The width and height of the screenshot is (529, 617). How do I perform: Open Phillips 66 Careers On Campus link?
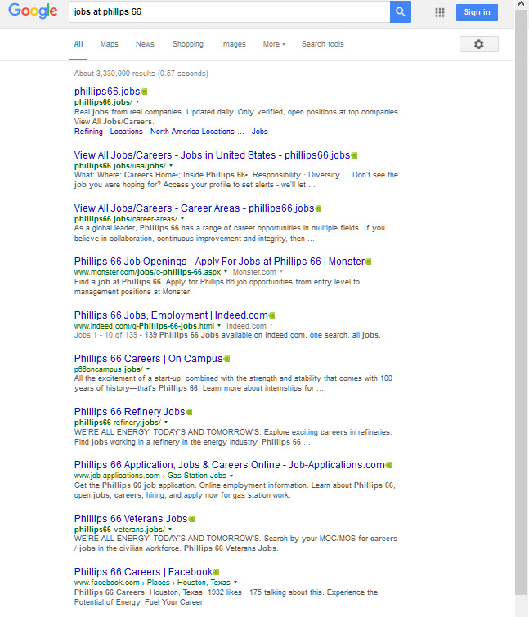pyautogui.click(x=148, y=359)
